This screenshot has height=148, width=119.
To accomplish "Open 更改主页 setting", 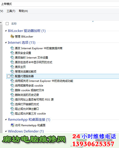I will 20,67.
